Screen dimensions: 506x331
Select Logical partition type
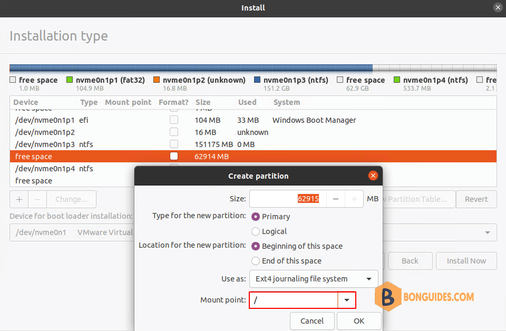coord(256,231)
